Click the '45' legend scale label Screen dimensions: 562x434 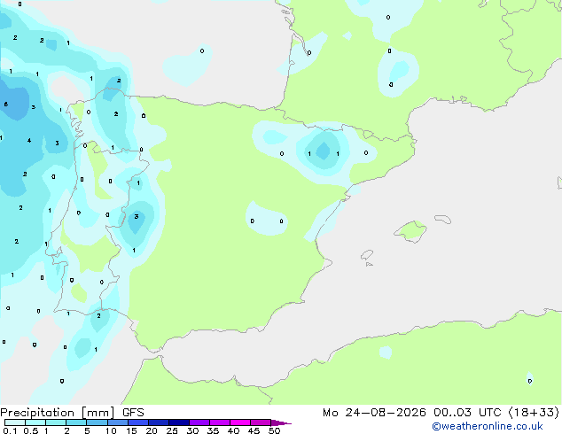254,430
